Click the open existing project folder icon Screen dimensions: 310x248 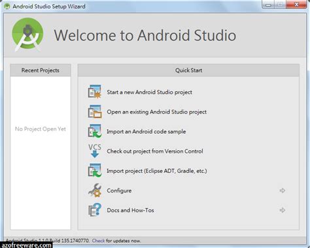tap(95, 112)
